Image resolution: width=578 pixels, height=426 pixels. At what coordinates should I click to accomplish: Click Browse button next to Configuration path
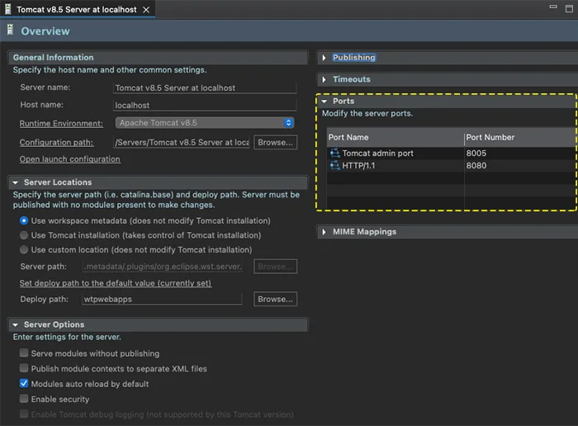pyautogui.click(x=275, y=142)
